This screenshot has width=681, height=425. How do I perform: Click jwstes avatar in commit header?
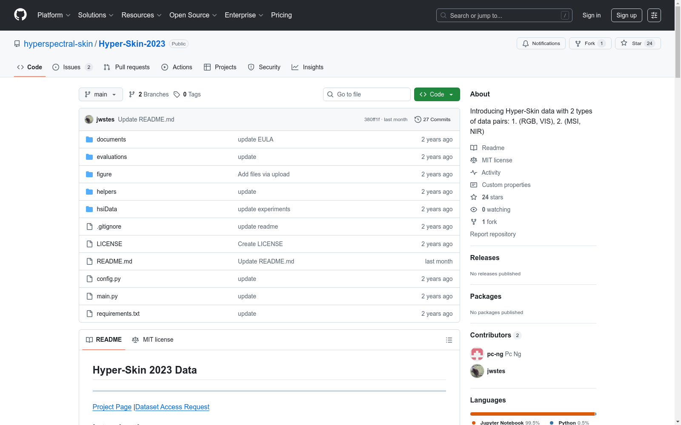pyautogui.click(x=89, y=119)
